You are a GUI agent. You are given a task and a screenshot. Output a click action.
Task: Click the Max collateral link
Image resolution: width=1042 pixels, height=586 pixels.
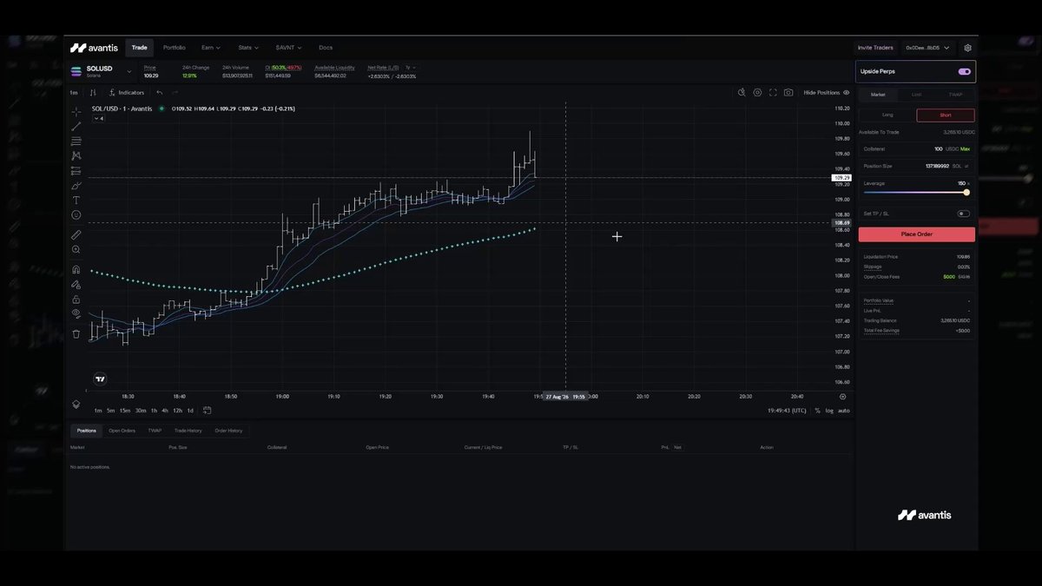pyautogui.click(x=965, y=149)
